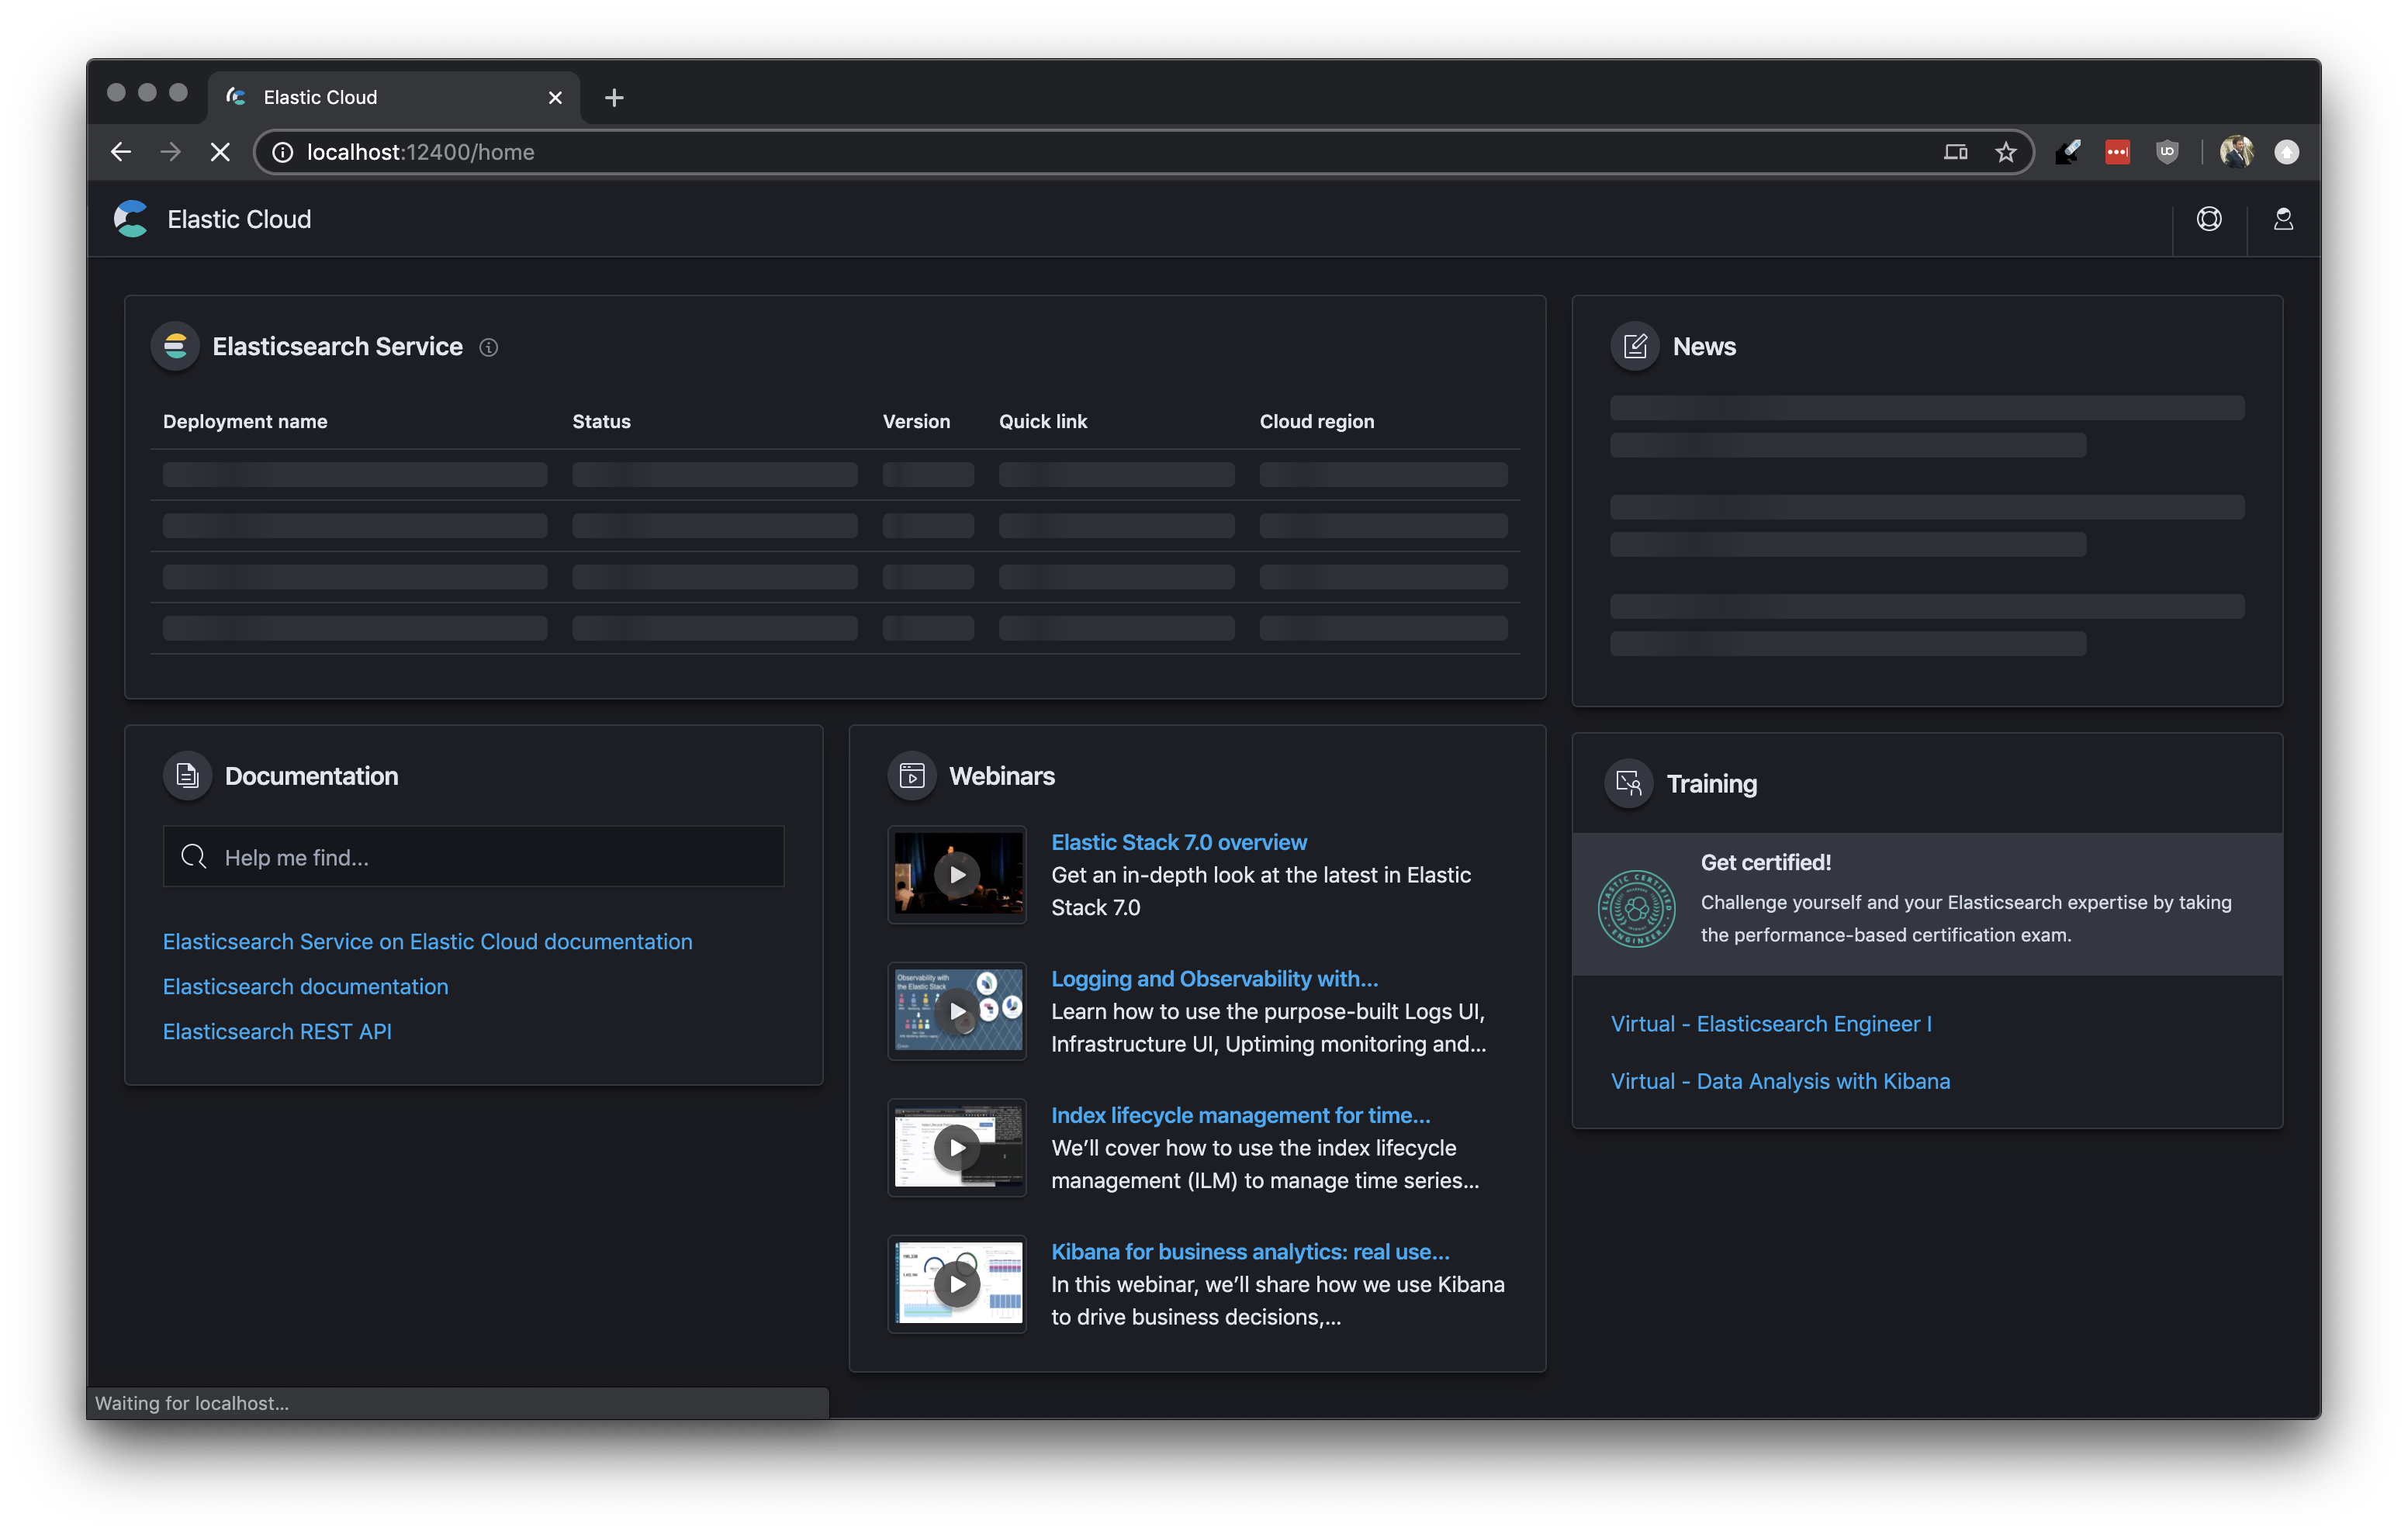Open Virtual - Data Analysis with Kibana link
The width and height of the screenshot is (2408, 1534).
1780,1080
